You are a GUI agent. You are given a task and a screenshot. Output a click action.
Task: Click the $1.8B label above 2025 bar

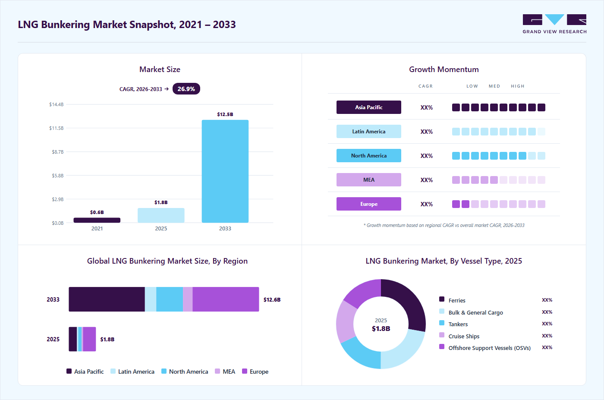coord(161,202)
